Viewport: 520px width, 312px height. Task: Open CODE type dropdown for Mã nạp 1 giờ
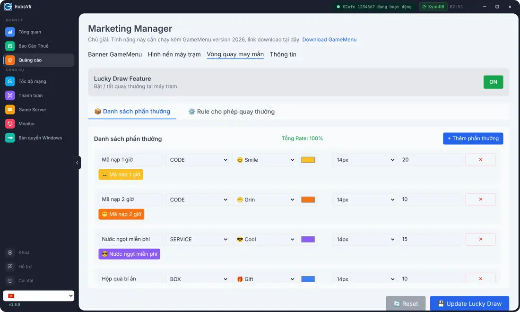(198, 160)
